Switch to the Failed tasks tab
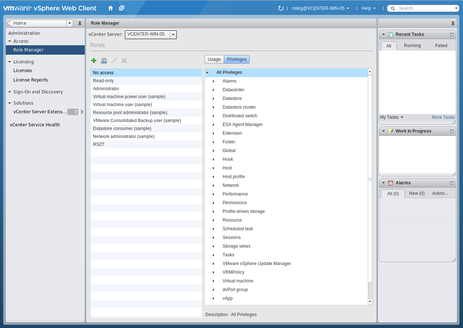The height and width of the screenshot is (328, 463). 441,46
